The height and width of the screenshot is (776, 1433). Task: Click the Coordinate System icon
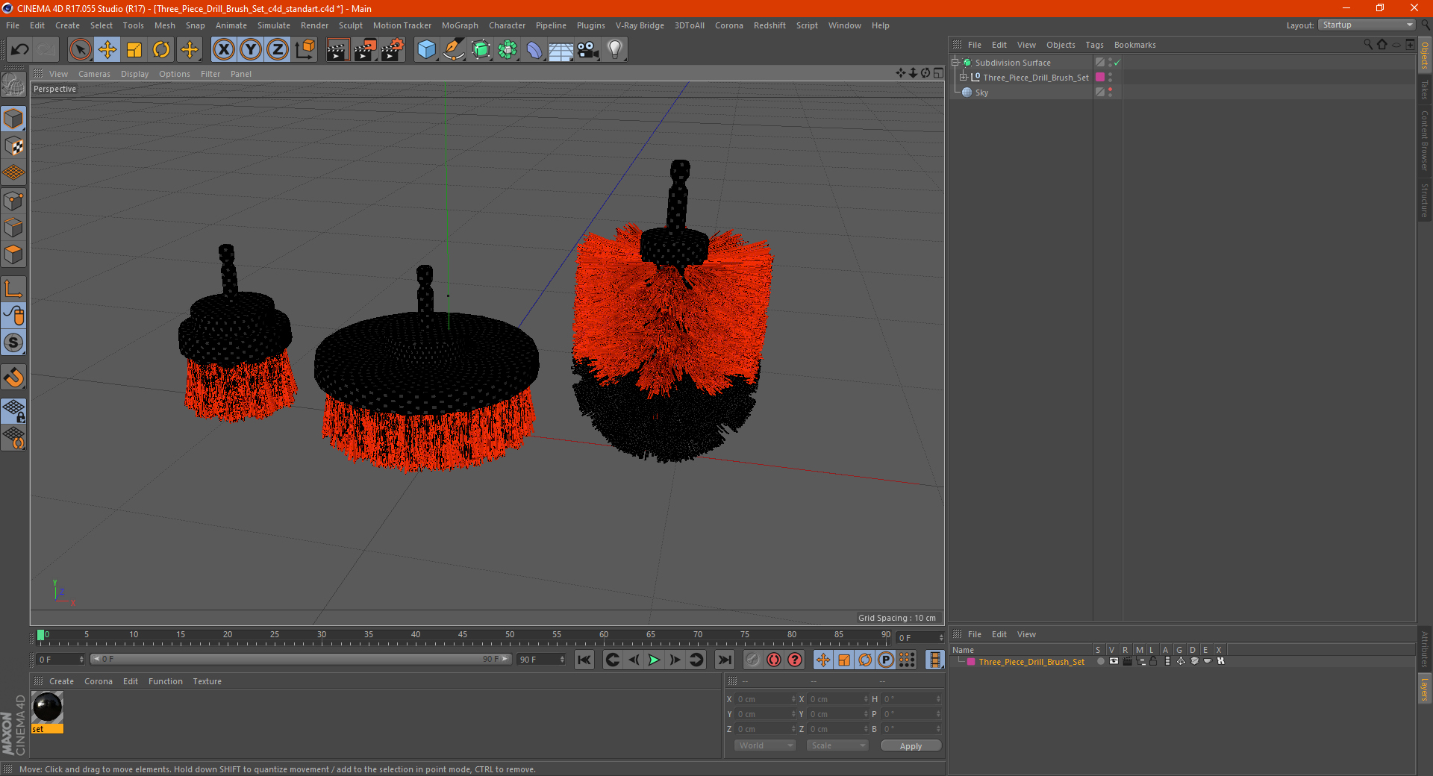pyautogui.click(x=305, y=50)
